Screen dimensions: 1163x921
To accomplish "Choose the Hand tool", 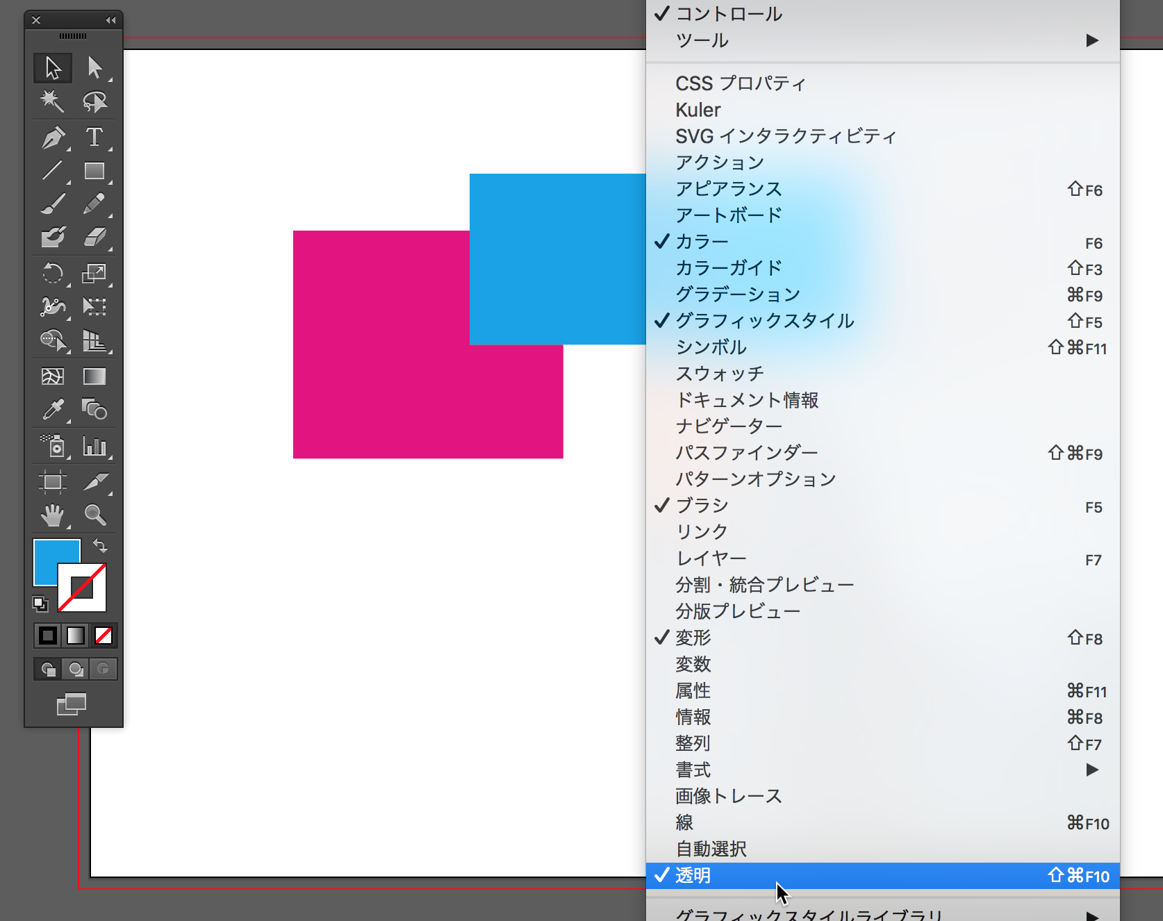I will (53, 515).
